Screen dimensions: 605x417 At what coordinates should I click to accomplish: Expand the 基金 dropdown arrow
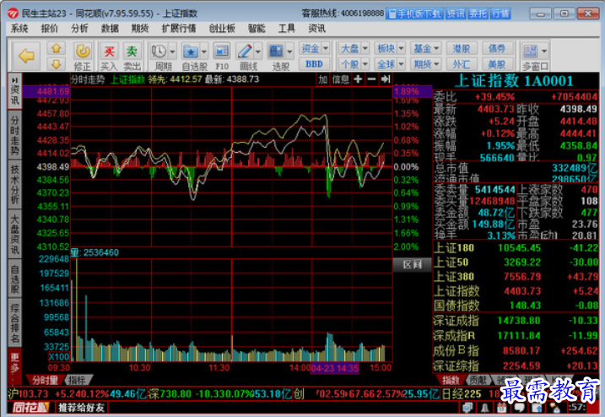[x=436, y=48]
